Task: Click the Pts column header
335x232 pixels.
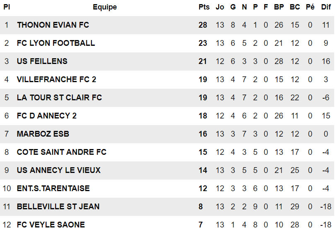Action: coord(204,7)
